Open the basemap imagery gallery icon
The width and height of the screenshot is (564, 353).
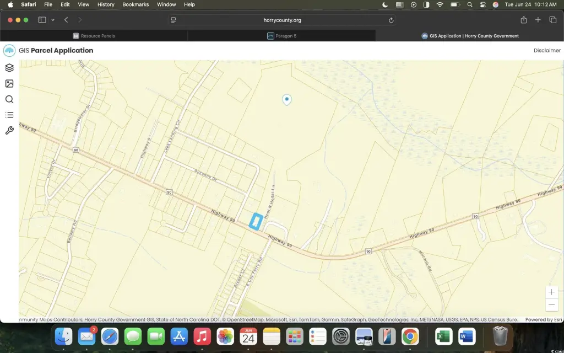click(9, 84)
